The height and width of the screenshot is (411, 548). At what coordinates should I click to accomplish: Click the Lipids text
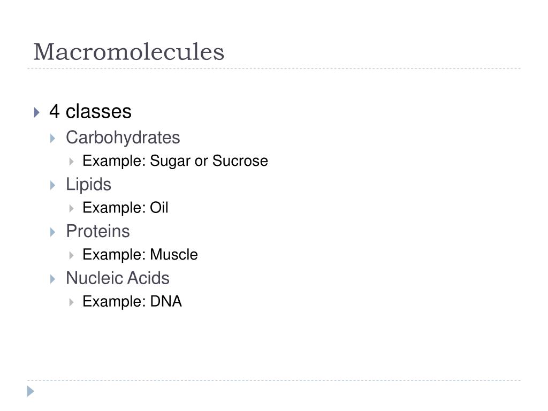tap(89, 184)
